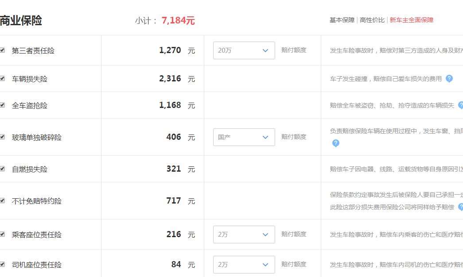Click the 2,316 price value
Viewport: 463px width, 277px height.
[170, 79]
